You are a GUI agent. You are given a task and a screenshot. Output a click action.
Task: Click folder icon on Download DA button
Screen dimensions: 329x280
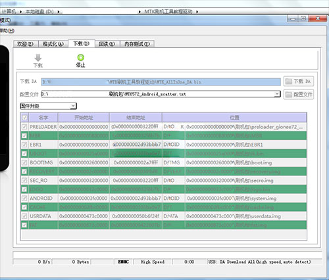[x=289, y=82]
